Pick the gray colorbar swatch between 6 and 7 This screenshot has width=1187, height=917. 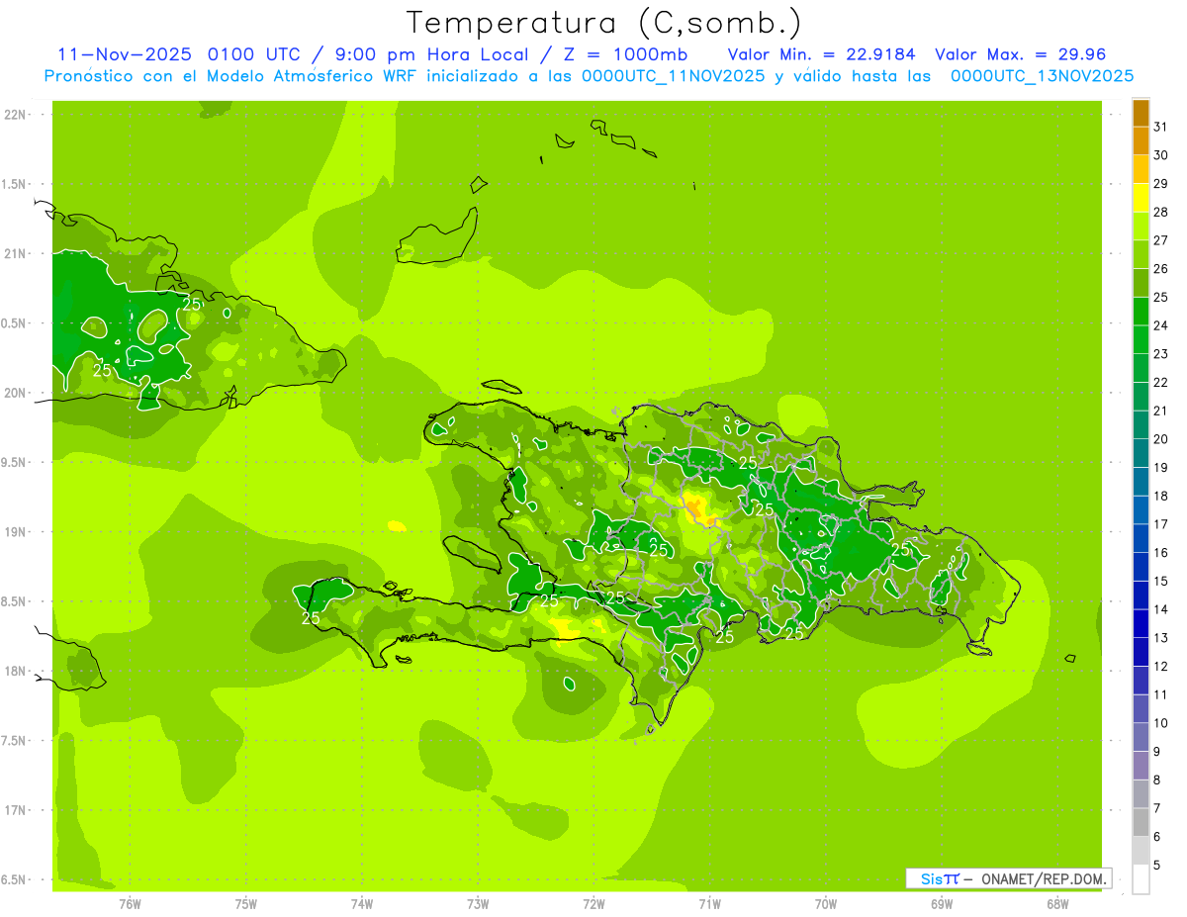[1141, 822]
